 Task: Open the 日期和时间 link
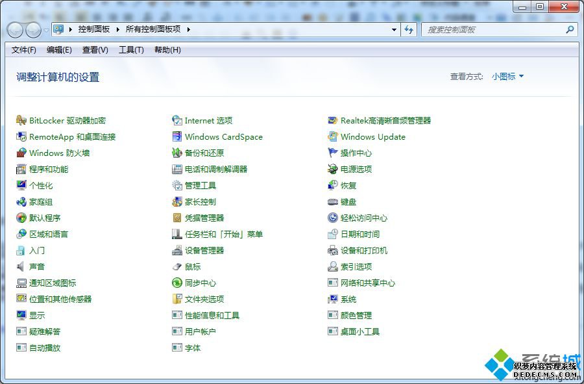click(x=360, y=234)
